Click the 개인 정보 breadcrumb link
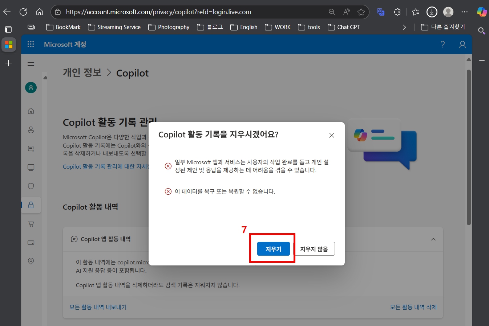489x326 pixels. [82, 73]
